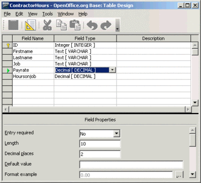Screen dimensions: 201x183
Task: Open the Edit menu
Action: coord(19,14)
